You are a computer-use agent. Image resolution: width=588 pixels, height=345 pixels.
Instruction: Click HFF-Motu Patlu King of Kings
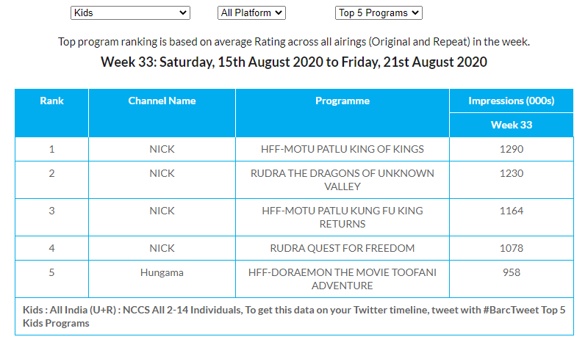pyautogui.click(x=343, y=149)
